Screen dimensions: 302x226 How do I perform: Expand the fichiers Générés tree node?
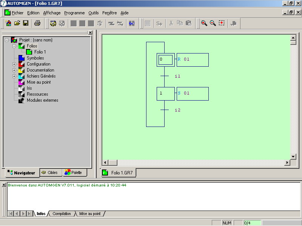pos(14,76)
